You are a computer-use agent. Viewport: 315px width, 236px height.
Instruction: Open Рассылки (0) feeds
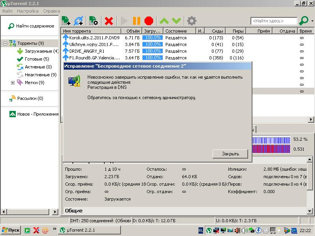coord(26,98)
